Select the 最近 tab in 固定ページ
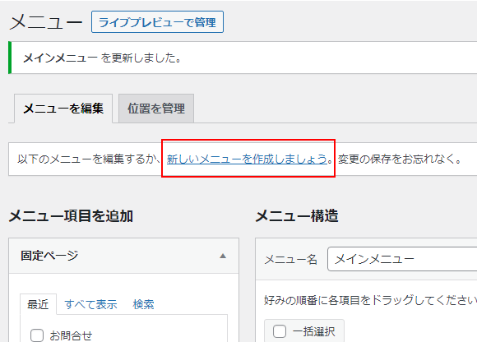477x342 pixels. [38, 304]
